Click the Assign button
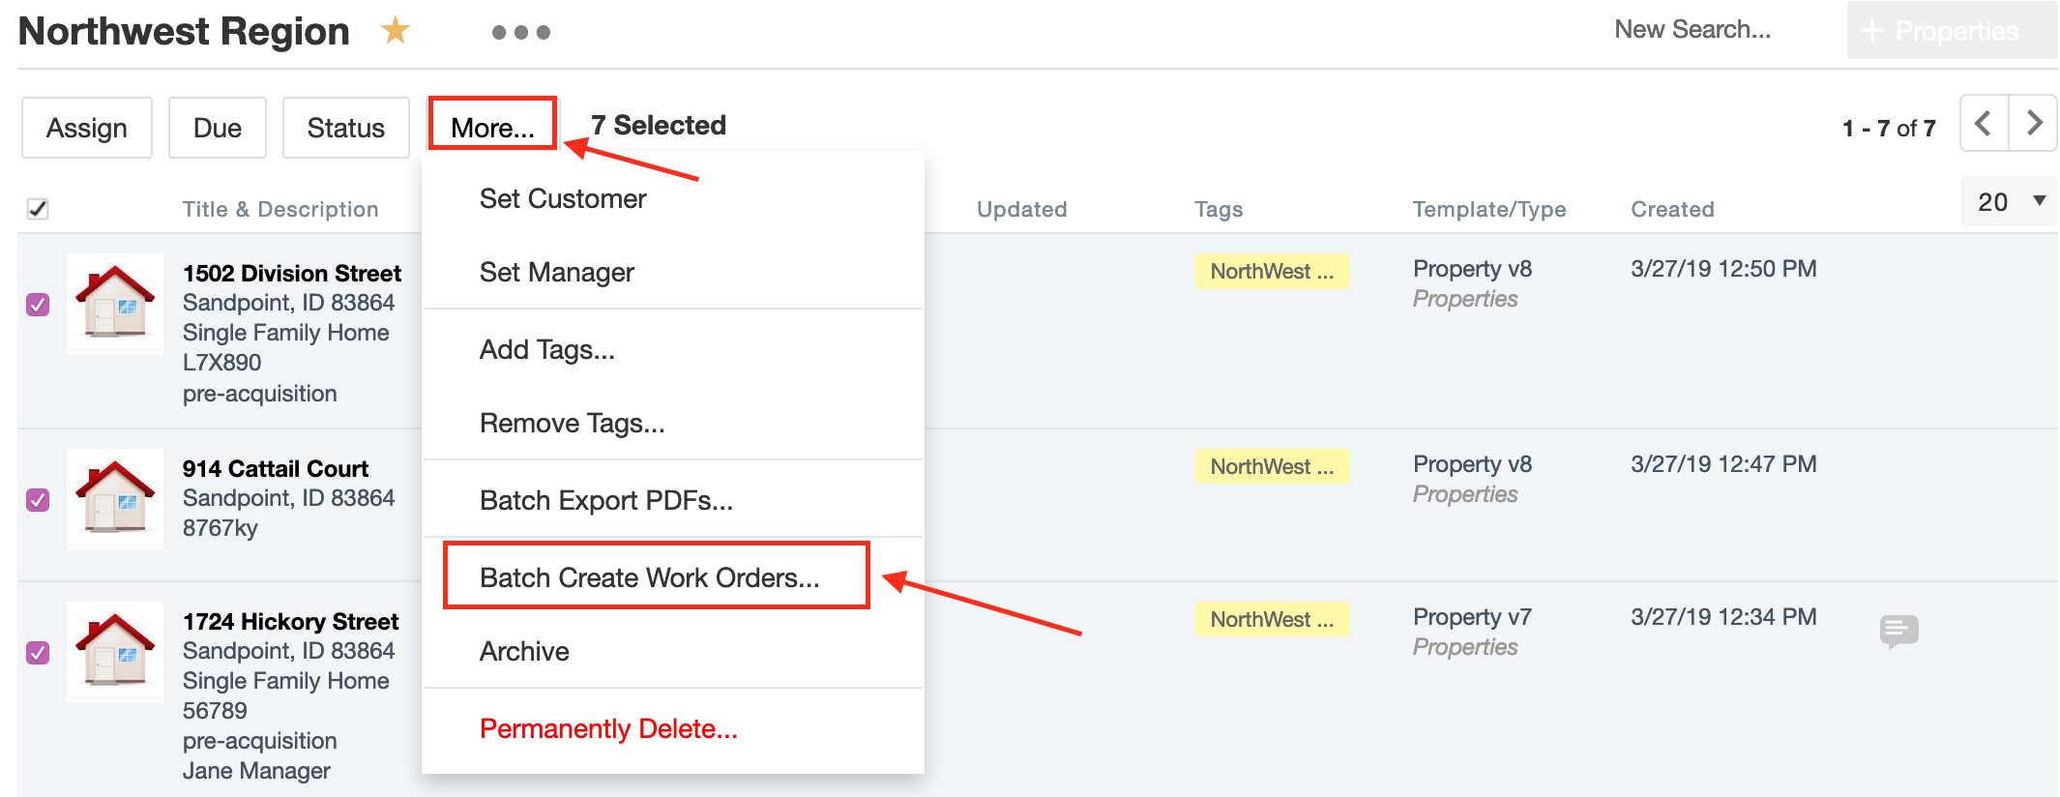Viewport: 2060px width, 797px height. (x=87, y=128)
